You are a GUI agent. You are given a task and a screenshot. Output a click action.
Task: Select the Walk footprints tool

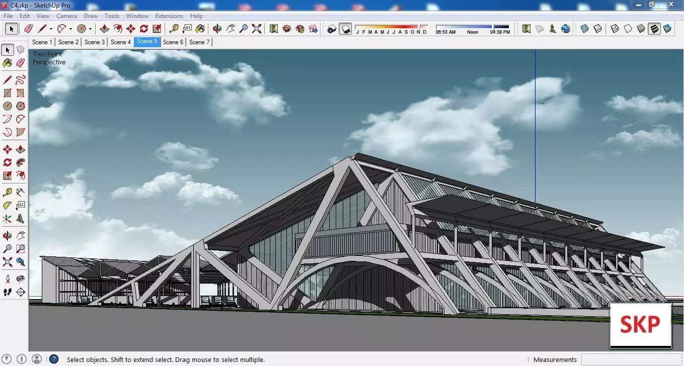8,292
